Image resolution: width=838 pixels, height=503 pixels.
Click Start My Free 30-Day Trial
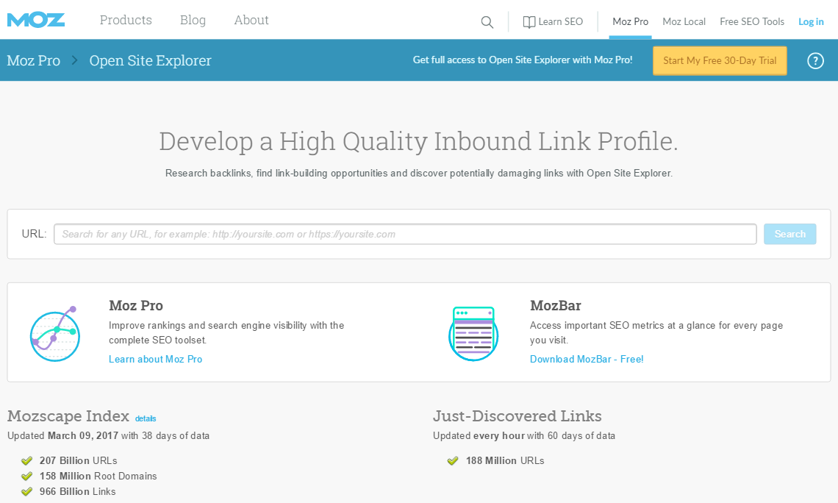coord(719,60)
